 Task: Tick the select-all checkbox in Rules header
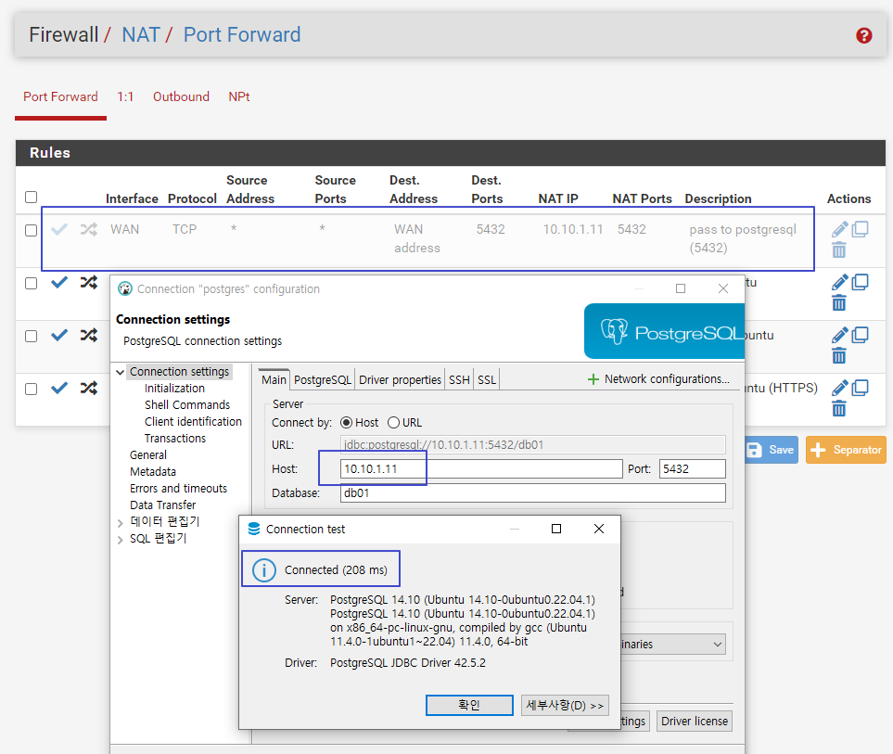pyautogui.click(x=32, y=197)
